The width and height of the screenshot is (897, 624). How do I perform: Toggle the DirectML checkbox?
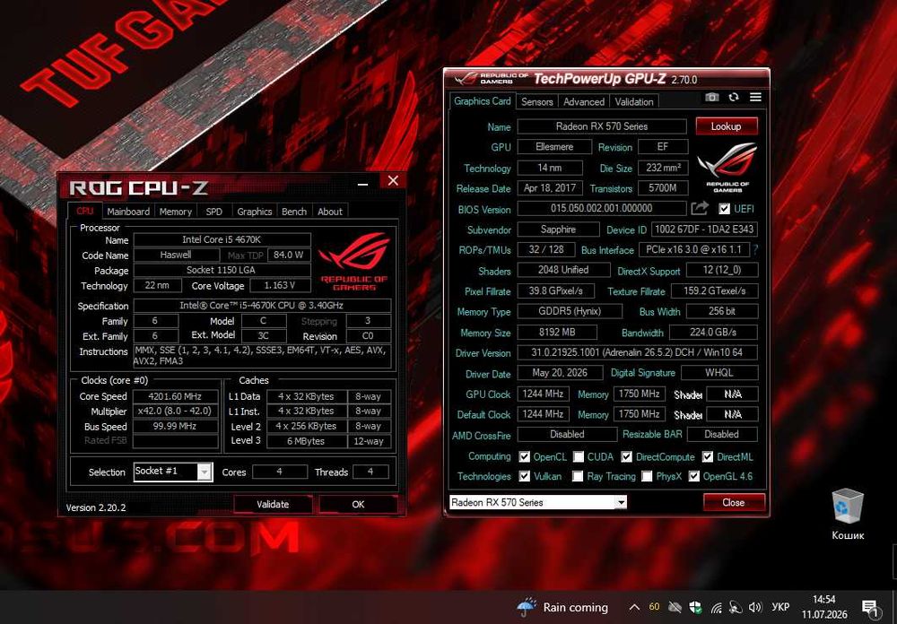tap(708, 457)
